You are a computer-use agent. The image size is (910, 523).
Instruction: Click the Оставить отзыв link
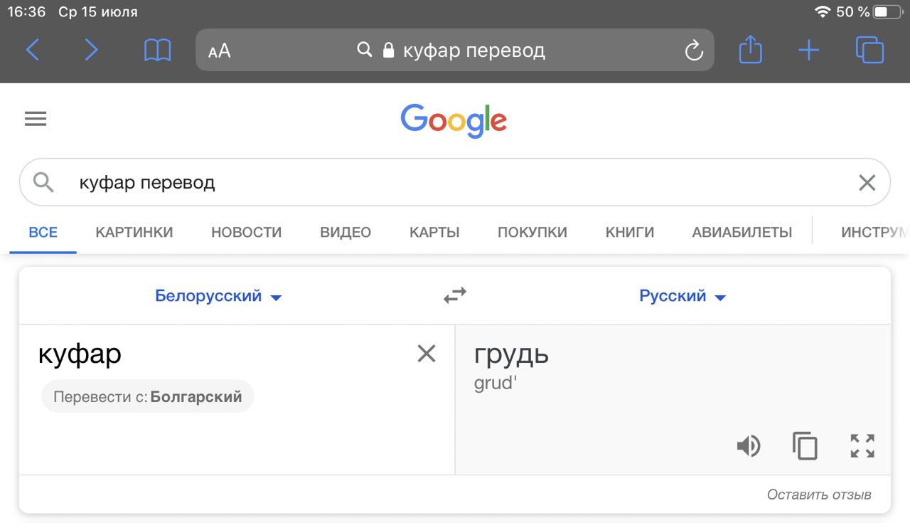coord(819,495)
